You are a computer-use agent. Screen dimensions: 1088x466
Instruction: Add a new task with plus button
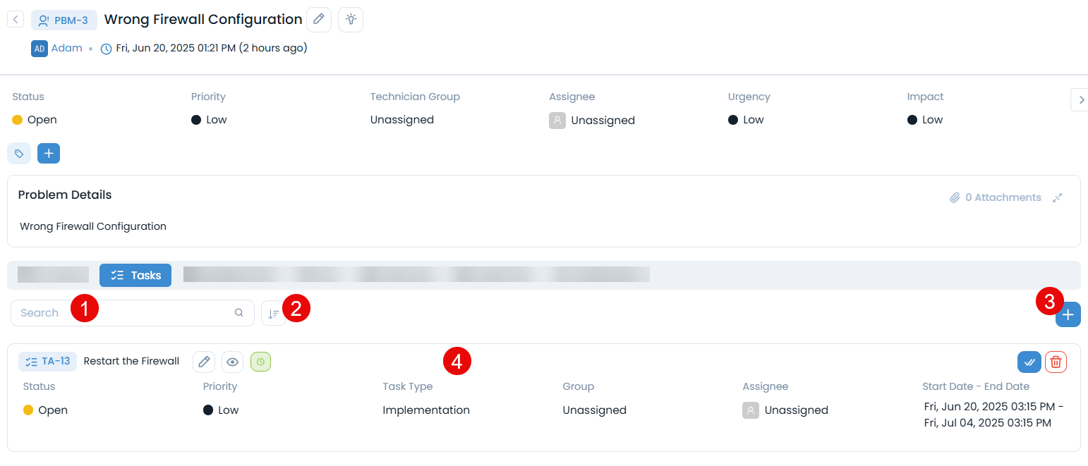pos(1068,315)
